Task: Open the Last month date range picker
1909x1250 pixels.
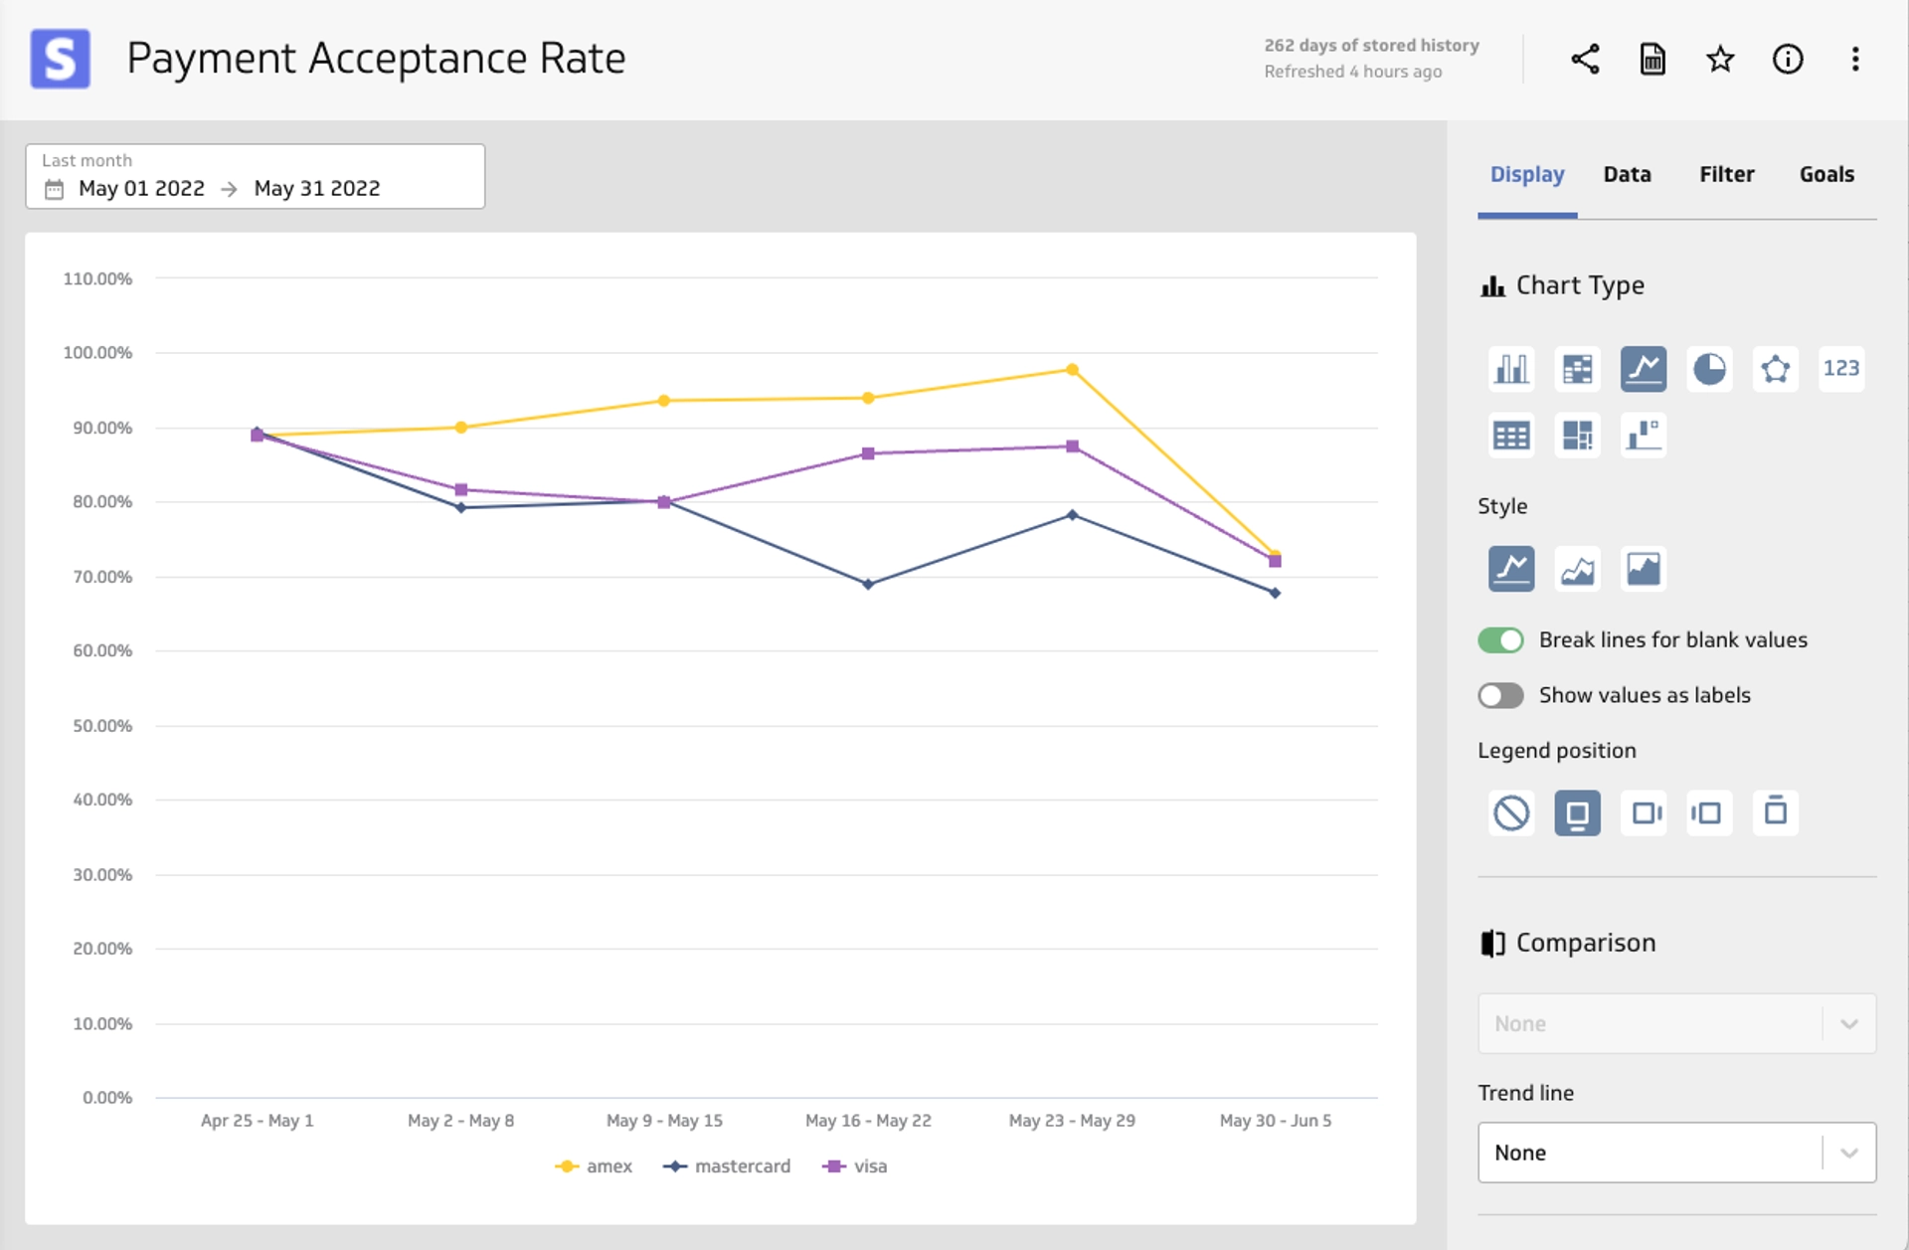Action: (x=256, y=176)
